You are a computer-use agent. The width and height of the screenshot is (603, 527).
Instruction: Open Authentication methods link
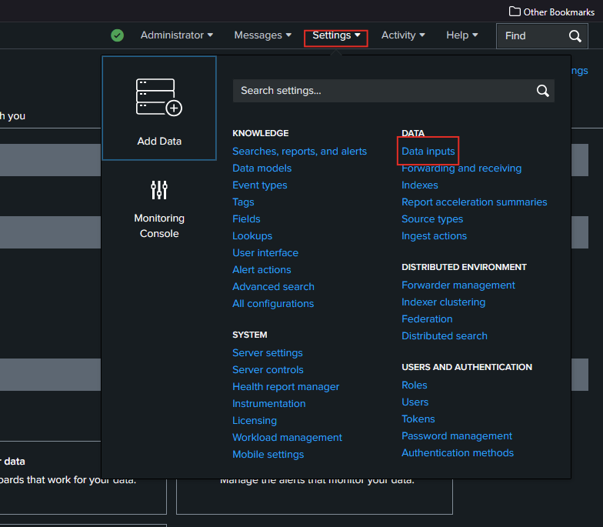(x=458, y=452)
